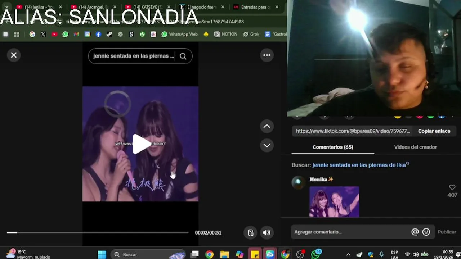Image resolution: width=461 pixels, height=259 pixels.
Task: Click the ESP LAA language indicator
Action: tap(394, 255)
